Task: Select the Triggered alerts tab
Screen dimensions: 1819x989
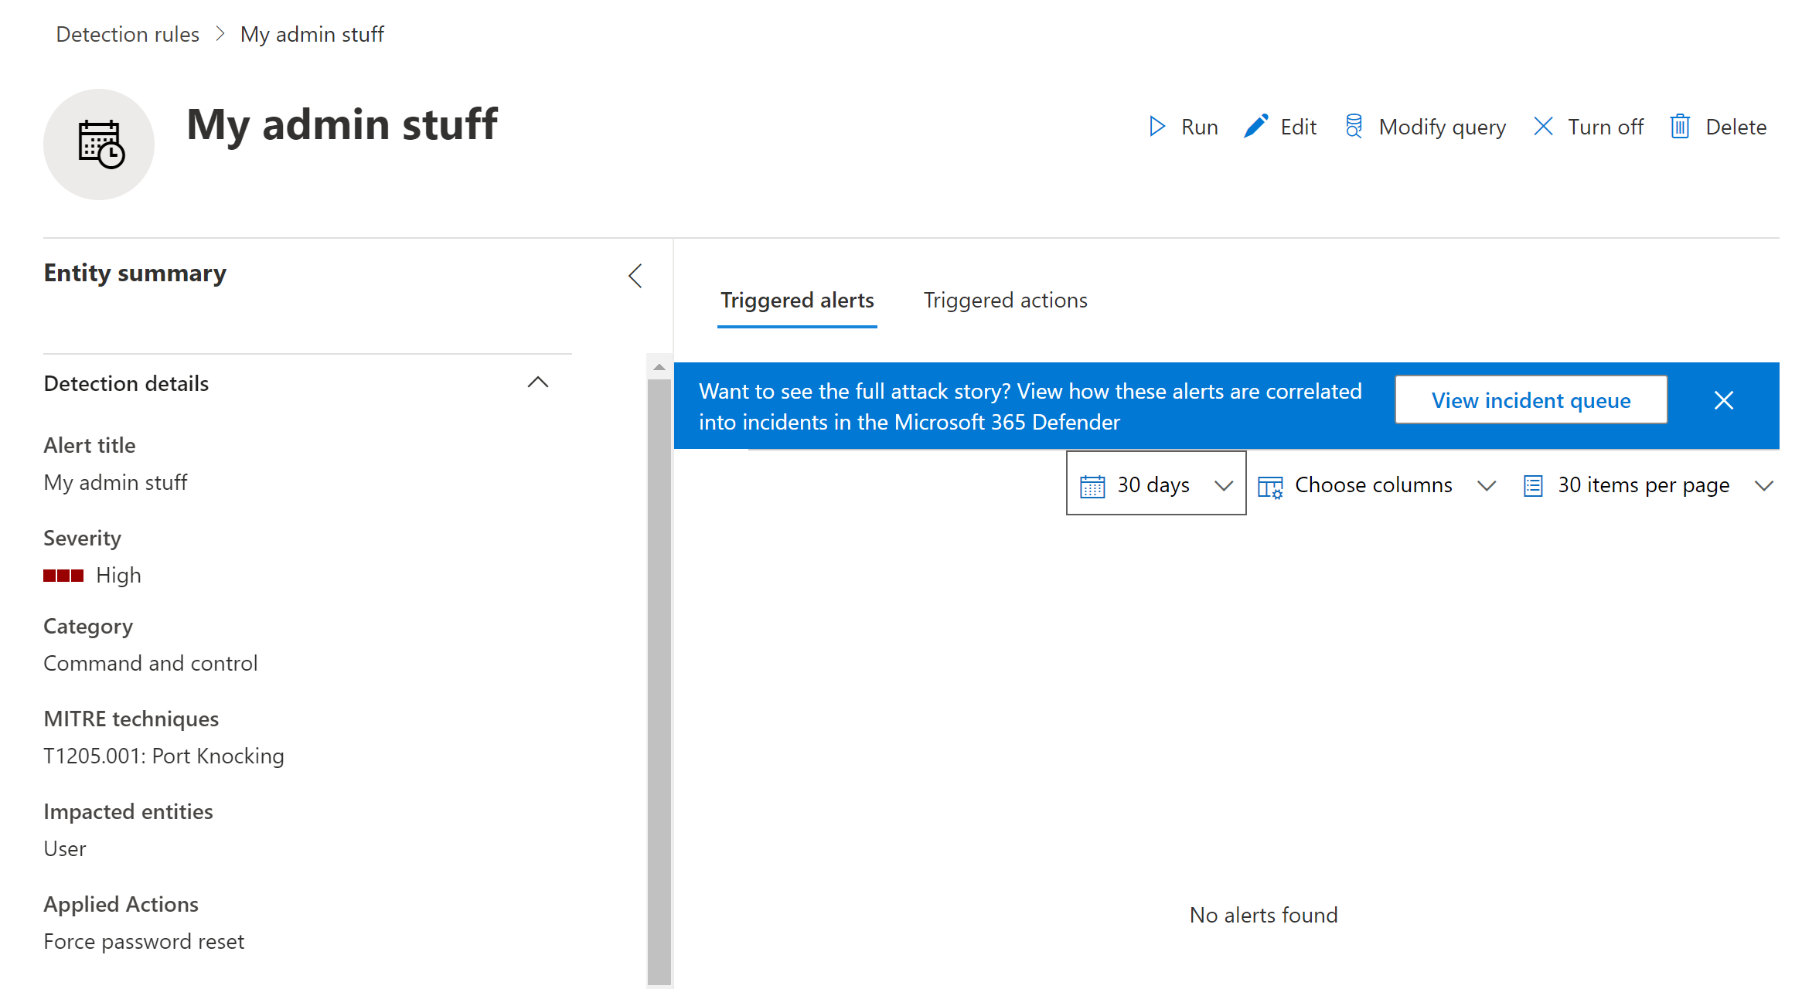Action: pos(797,301)
